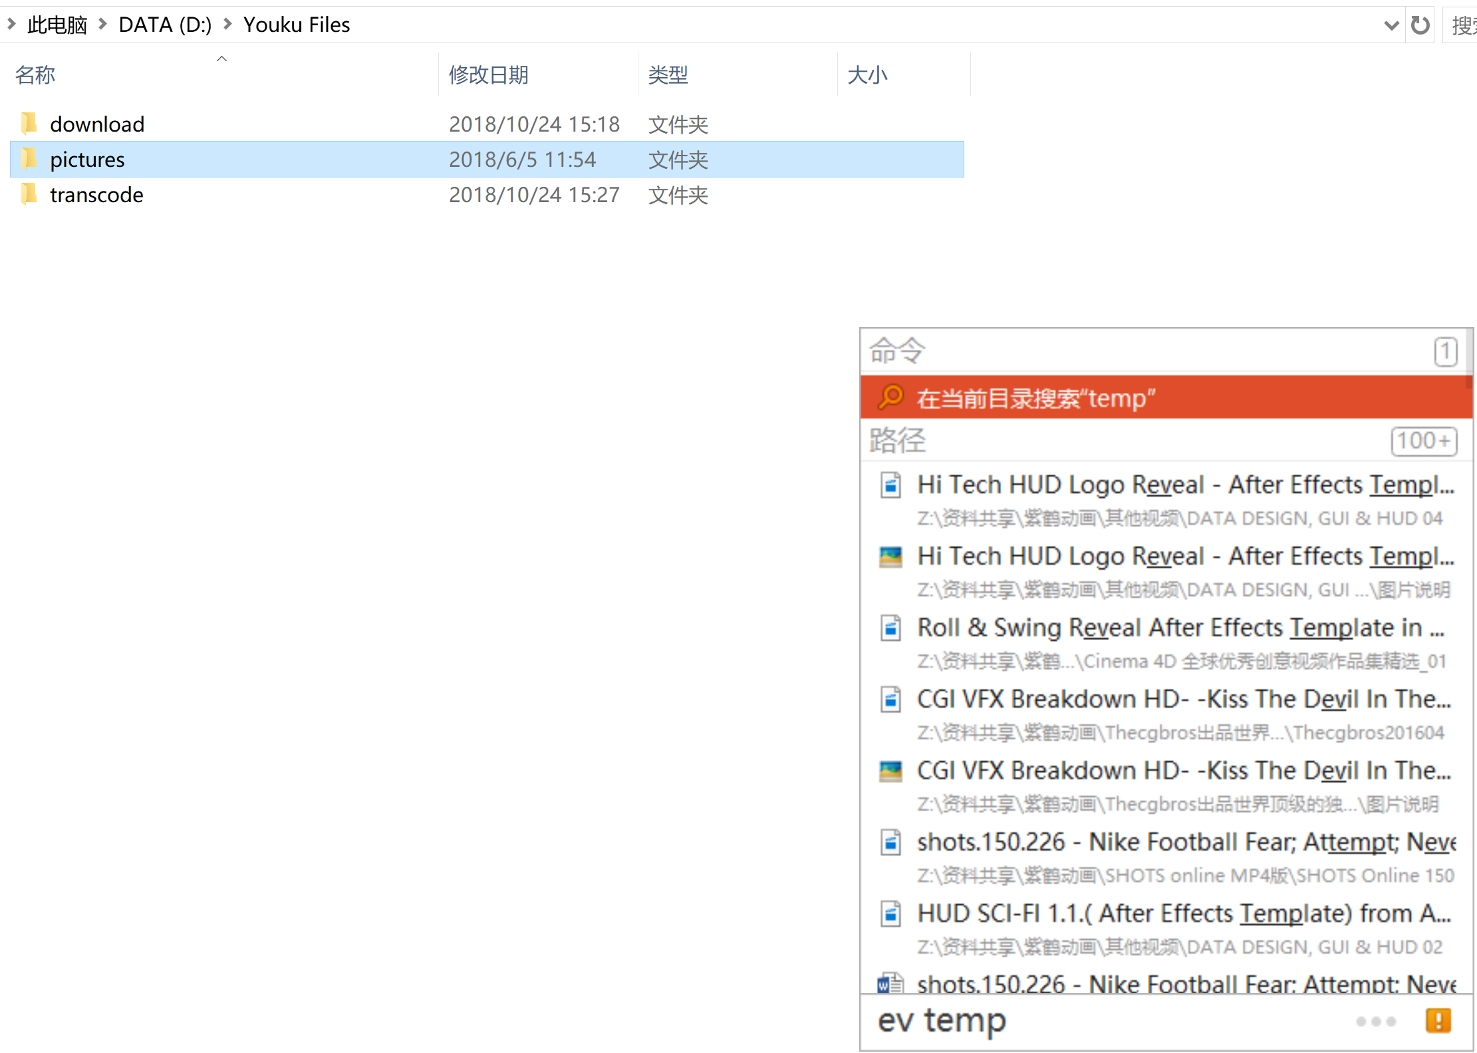Click the refresh icon in the address bar

pyautogui.click(x=1420, y=25)
